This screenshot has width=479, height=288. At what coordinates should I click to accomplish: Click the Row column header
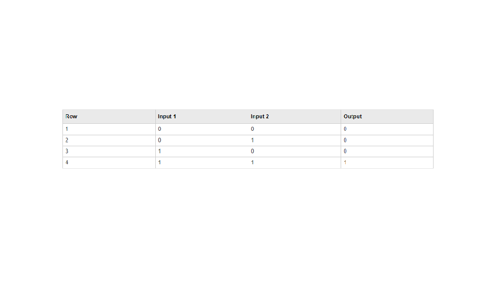point(71,117)
